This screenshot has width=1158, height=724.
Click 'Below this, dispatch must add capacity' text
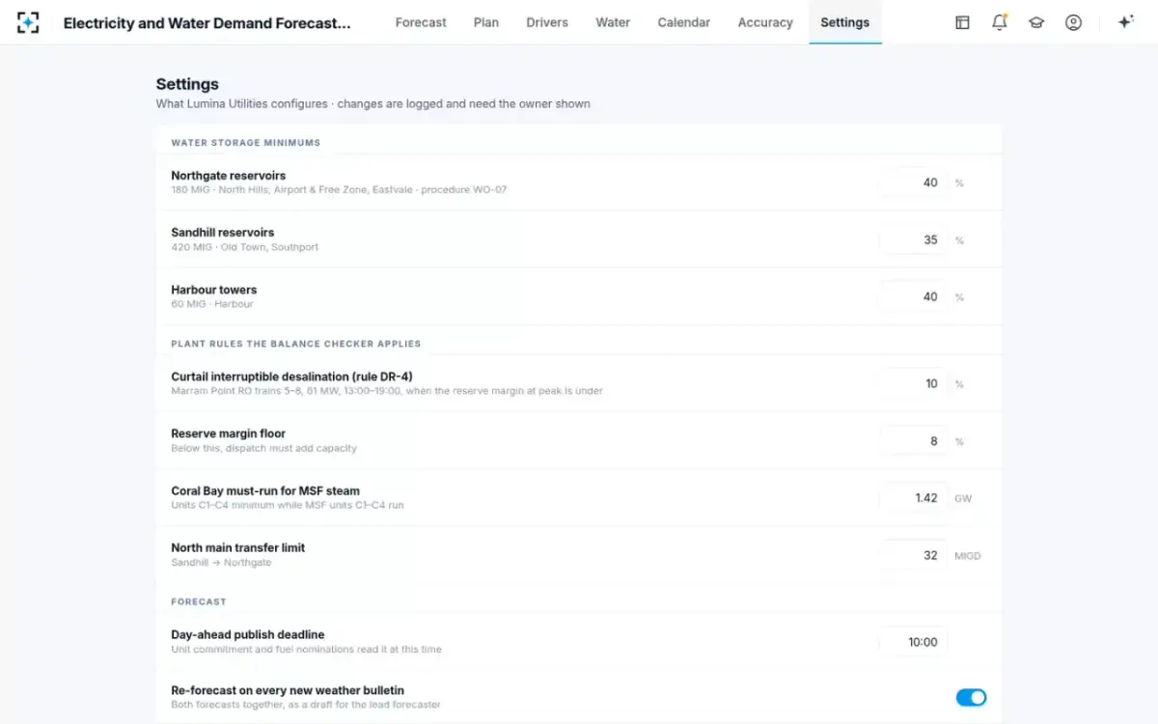(x=264, y=448)
